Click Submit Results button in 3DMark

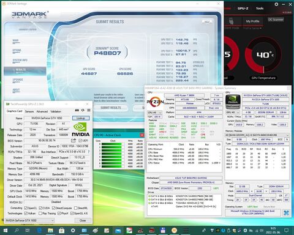(111, 108)
